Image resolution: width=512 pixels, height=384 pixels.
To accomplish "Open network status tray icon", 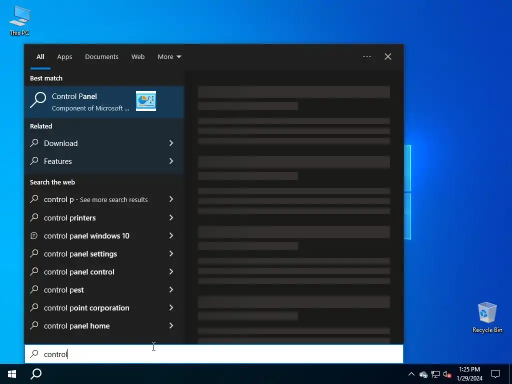I will click(435, 374).
